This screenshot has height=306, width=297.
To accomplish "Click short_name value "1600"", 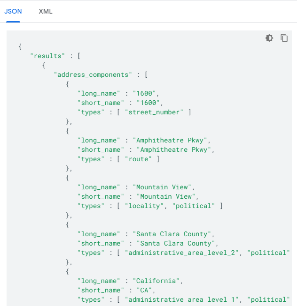I will coord(148,103).
